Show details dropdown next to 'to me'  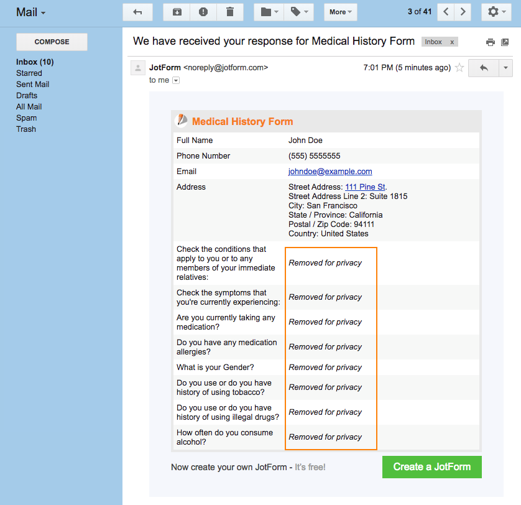(176, 80)
